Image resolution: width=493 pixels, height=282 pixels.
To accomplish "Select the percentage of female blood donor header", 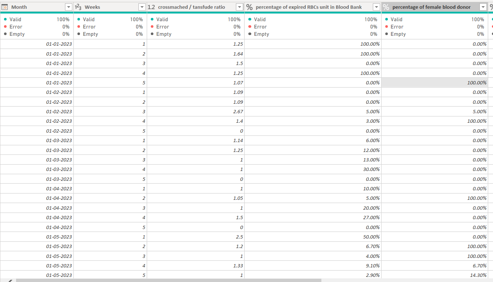I will [435, 7].
